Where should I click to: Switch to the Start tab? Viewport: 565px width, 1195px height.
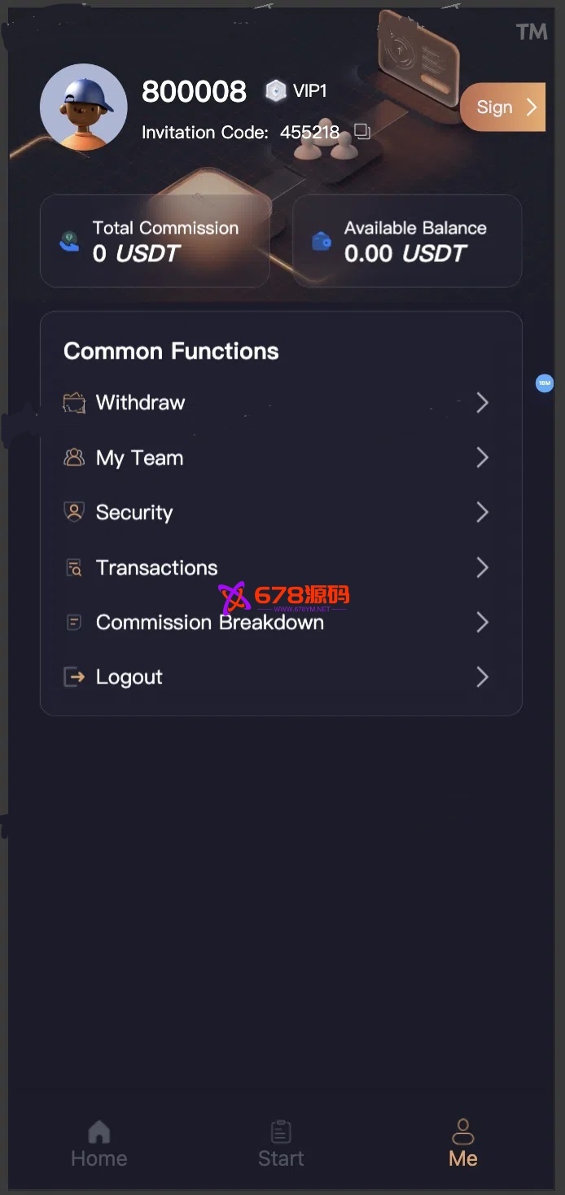(281, 1145)
